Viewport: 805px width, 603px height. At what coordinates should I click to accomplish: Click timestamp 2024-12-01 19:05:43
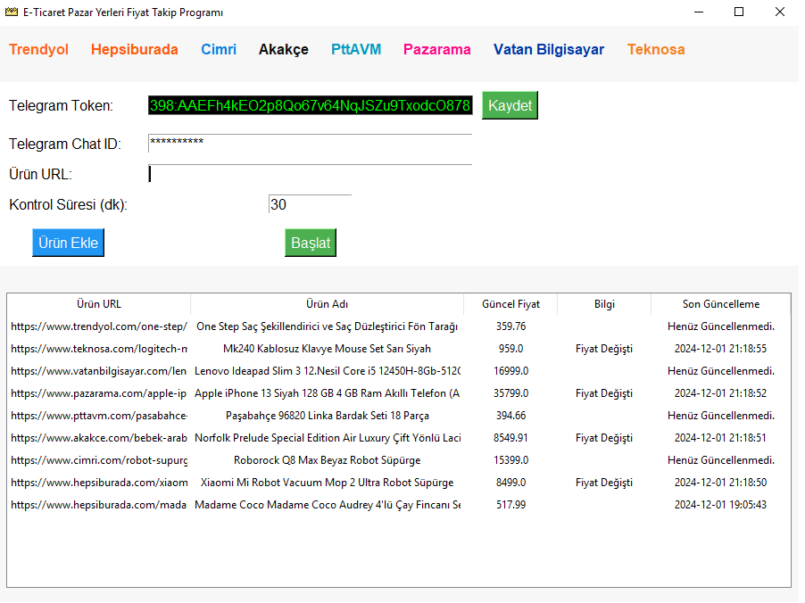(x=720, y=505)
